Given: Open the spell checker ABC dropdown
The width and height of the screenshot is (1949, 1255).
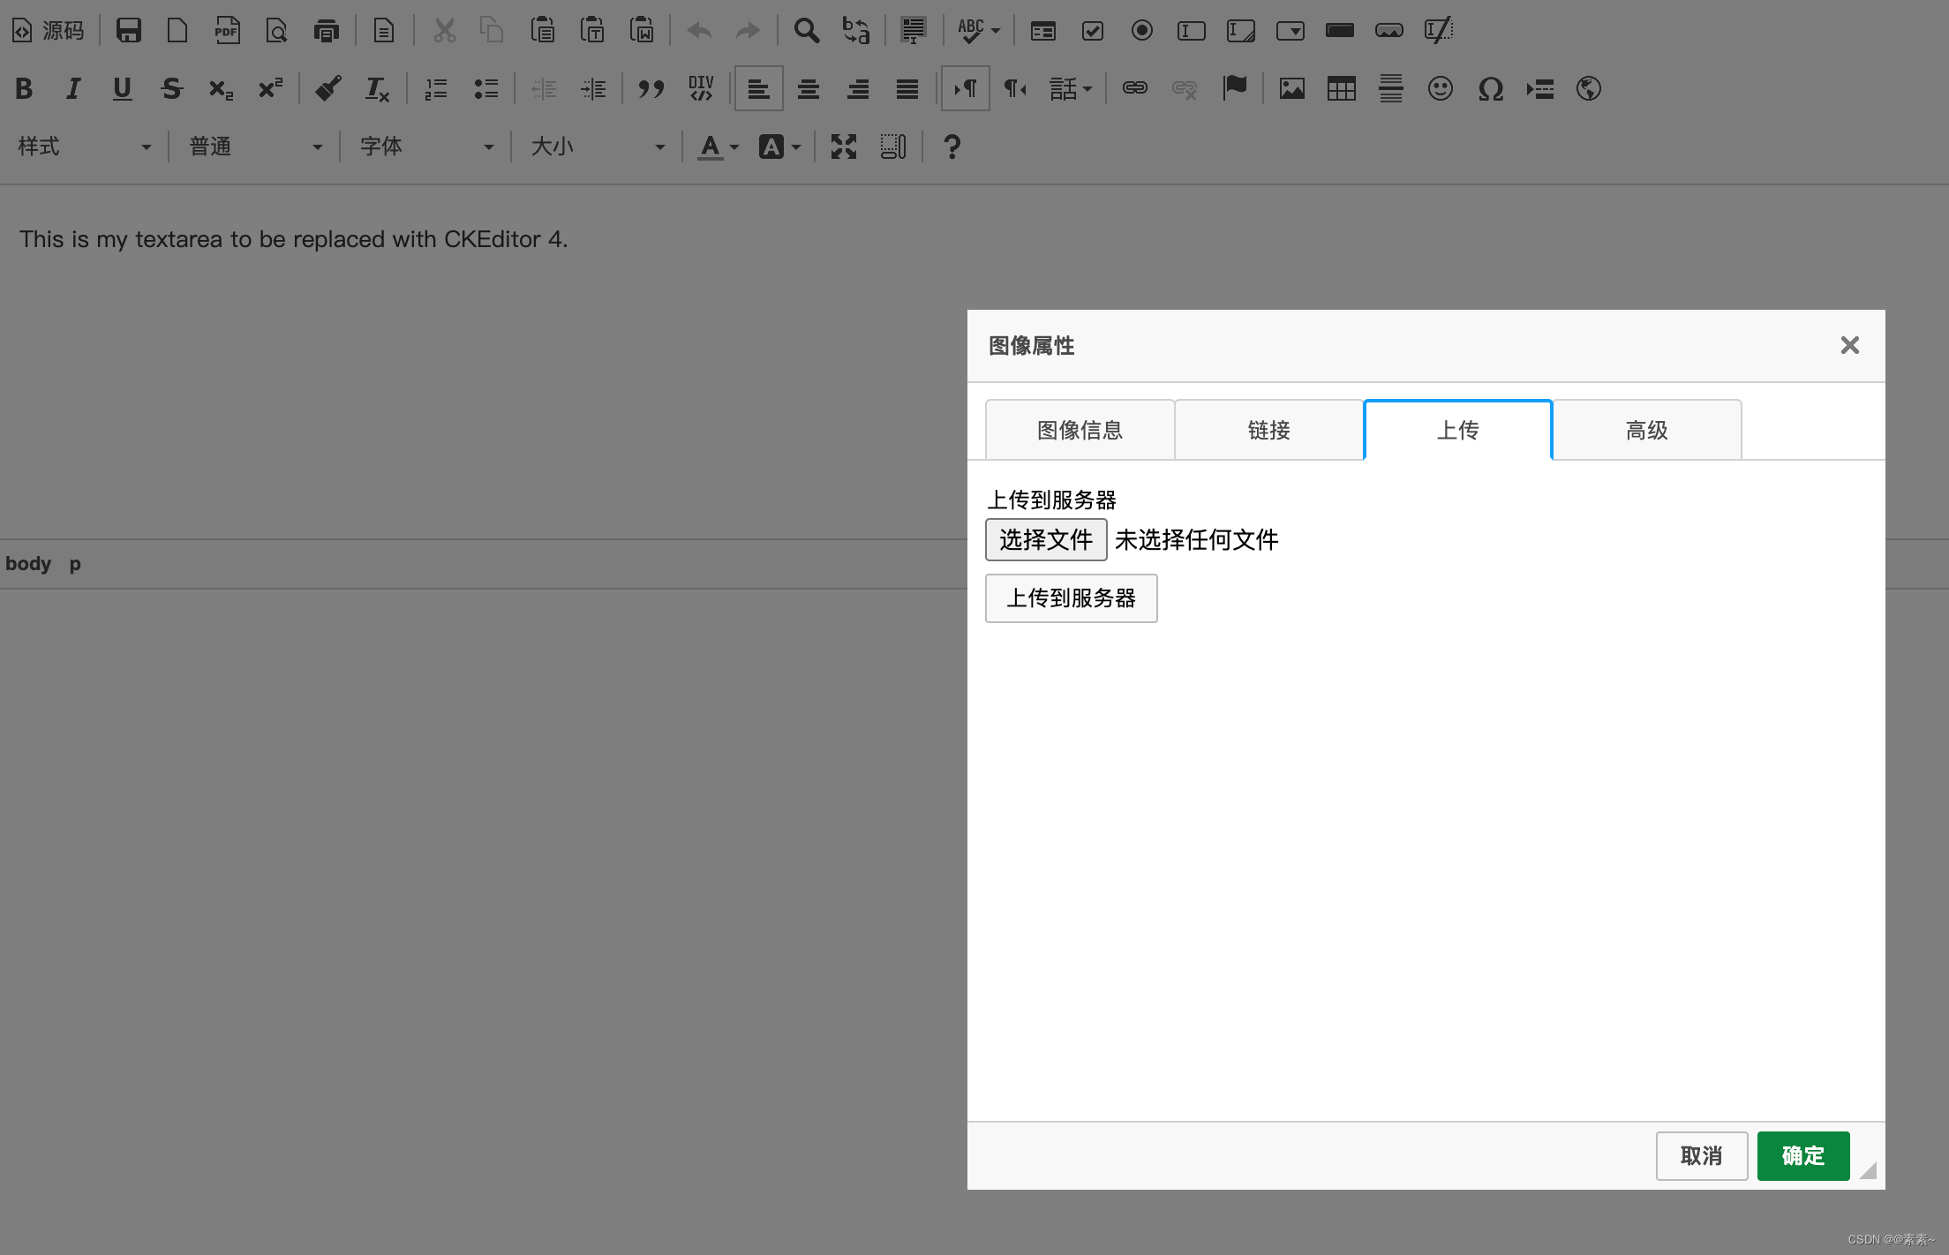Looking at the screenshot, I should [979, 31].
